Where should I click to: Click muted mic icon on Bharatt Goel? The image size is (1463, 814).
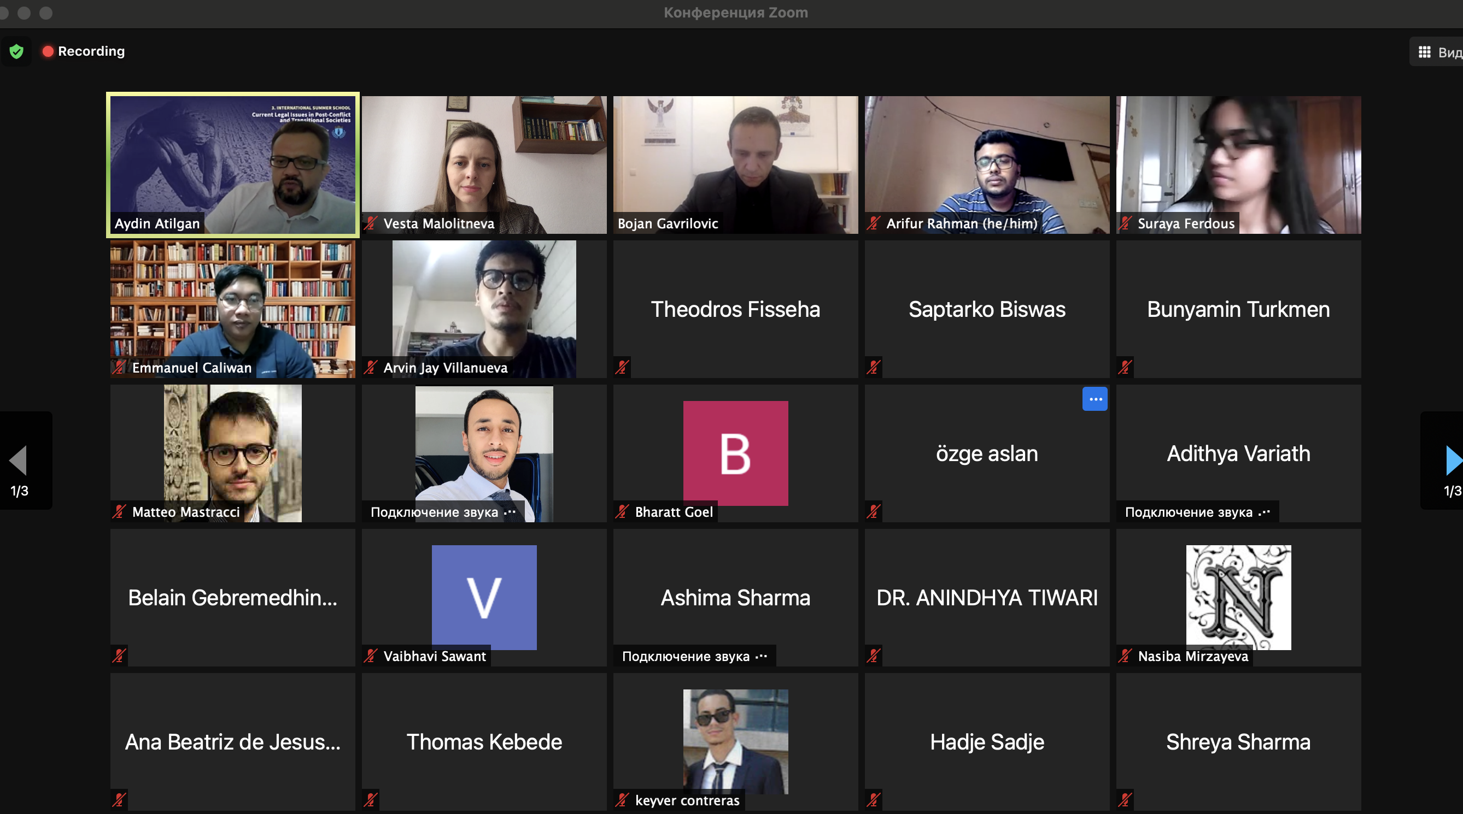pyautogui.click(x=622, y=511)
